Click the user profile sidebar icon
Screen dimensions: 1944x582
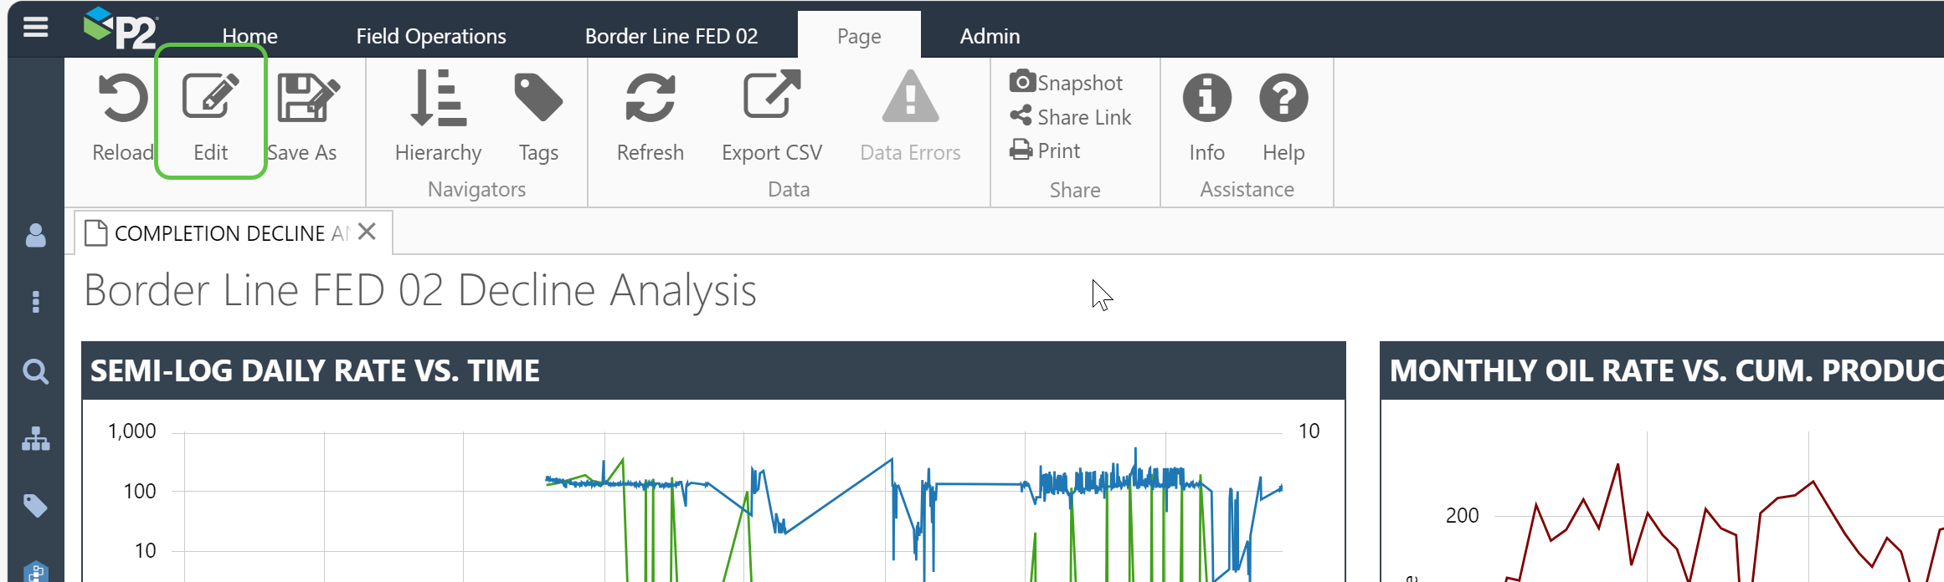pyautogui.click(x=35, y=236)
